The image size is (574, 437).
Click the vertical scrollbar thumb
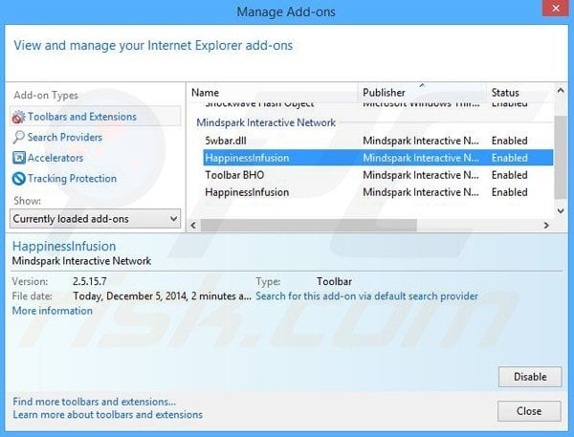(560, 158)
